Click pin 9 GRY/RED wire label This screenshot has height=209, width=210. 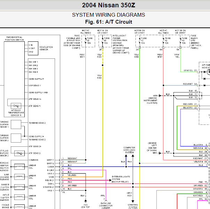(x=72, y=185)
